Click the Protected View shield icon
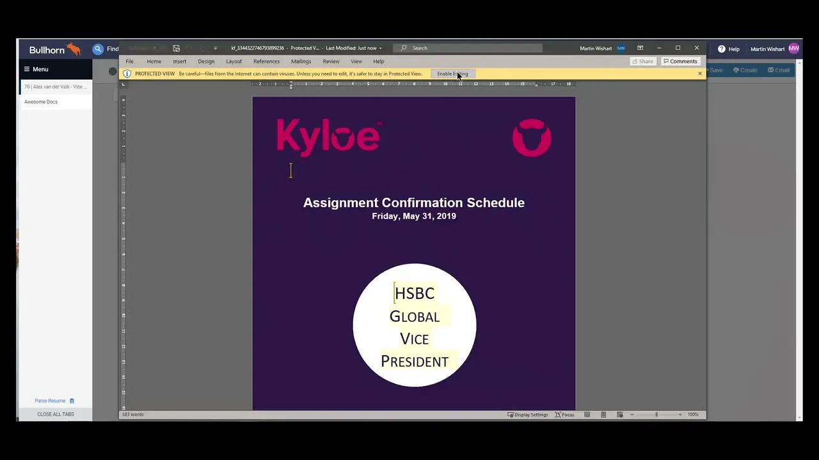Image resolution: width=819 pixels, height=460 pixels. coord(127,73)
